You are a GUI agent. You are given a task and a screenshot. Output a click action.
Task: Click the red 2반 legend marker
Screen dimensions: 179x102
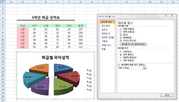(x=88, y=74)
